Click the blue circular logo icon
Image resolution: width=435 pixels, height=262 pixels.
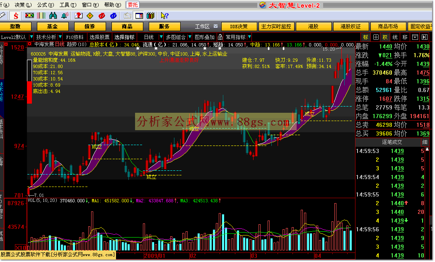tap(113, 15)
